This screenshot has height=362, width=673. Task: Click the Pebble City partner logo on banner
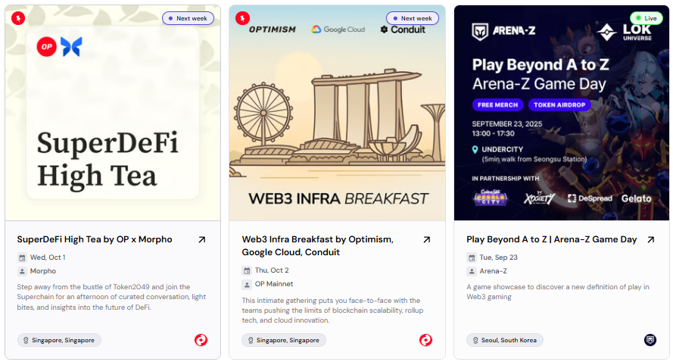[490, 198]
